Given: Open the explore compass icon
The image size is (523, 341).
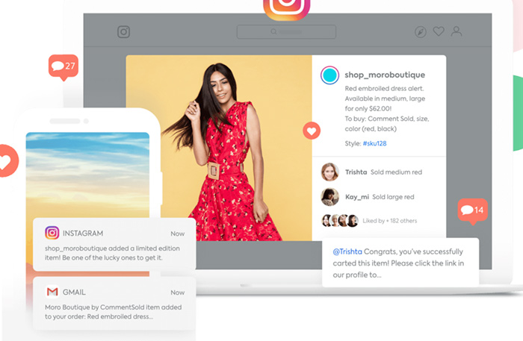Looking at the screenshot, I should pos(420,32).
